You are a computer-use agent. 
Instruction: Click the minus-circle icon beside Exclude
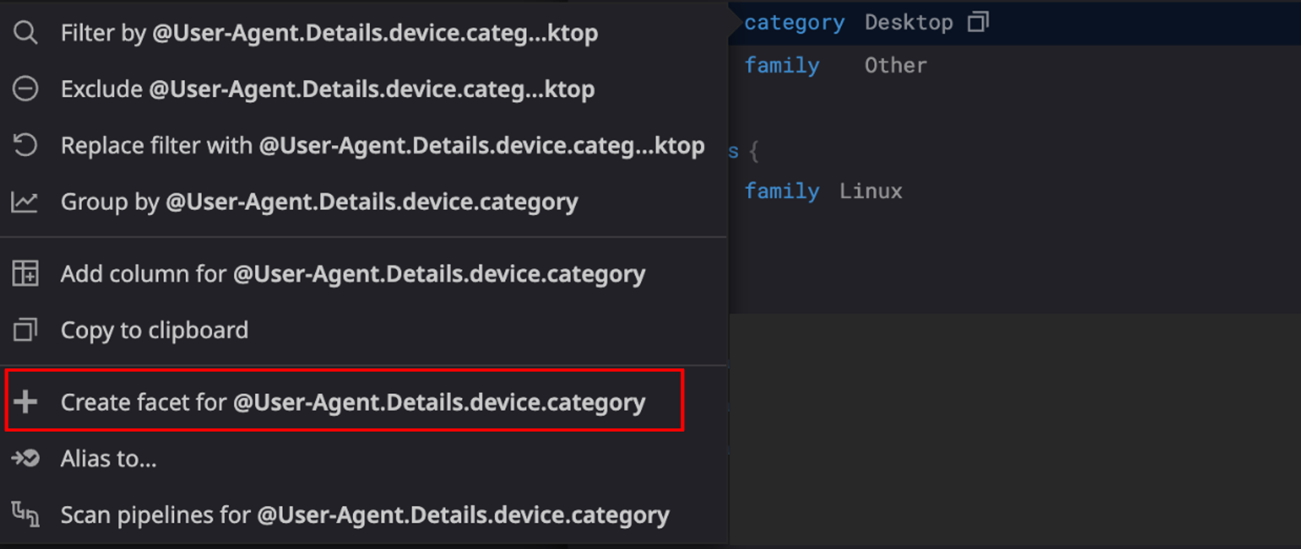pyautogui.click(x=26, y=88)
